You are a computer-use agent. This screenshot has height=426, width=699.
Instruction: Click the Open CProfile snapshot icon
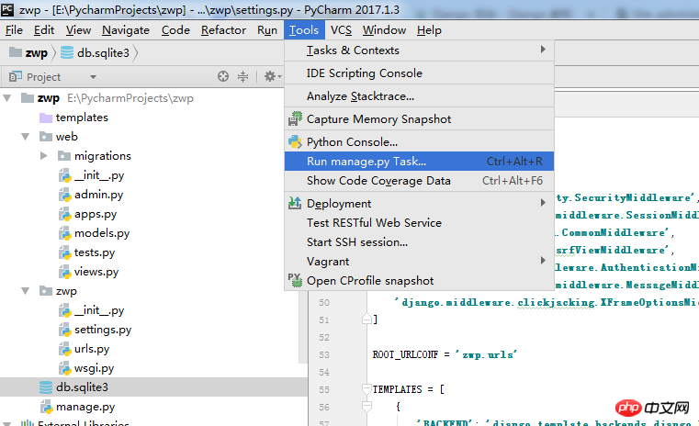point(295,280)
